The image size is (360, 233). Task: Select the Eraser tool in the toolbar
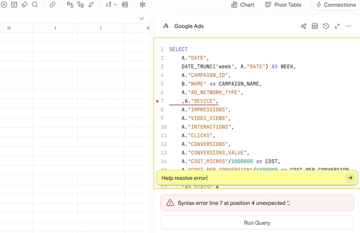pyautogui.click(x=24, y=5)
